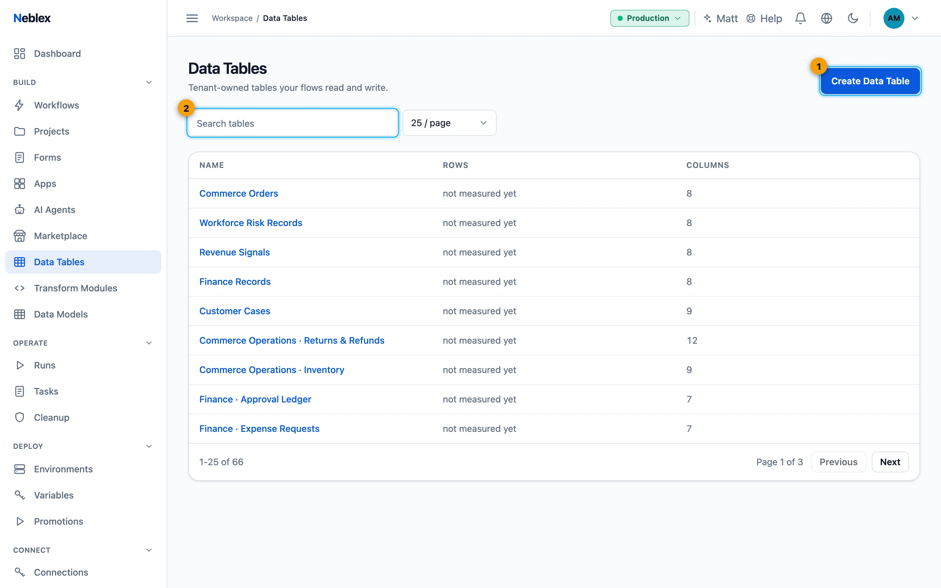Open the language globe icon

point(826,18)
